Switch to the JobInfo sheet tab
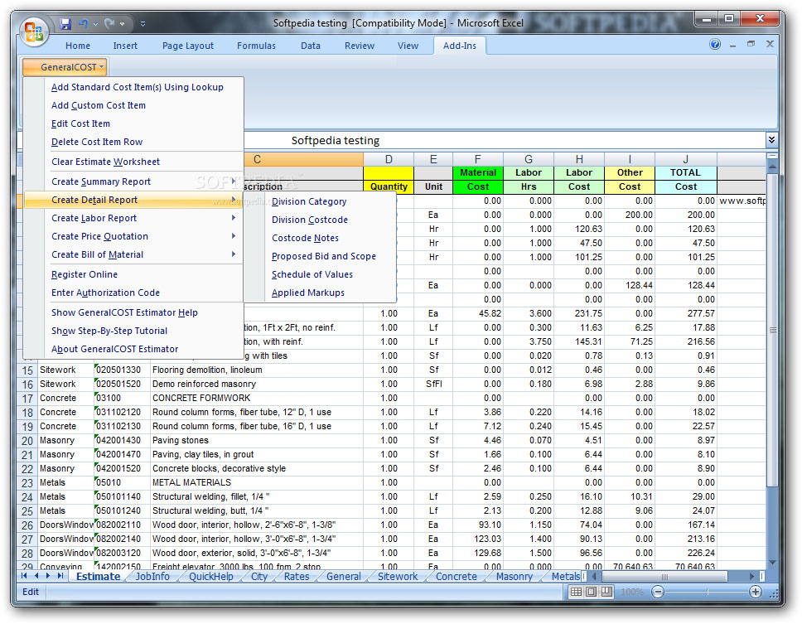 (x=152, y=577)
